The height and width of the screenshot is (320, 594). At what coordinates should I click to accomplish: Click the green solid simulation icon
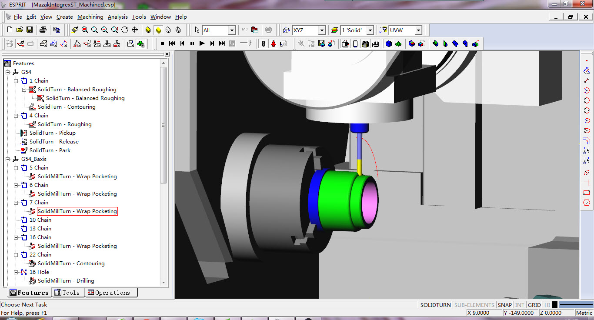pyautogui.click(x=399, y=43)
